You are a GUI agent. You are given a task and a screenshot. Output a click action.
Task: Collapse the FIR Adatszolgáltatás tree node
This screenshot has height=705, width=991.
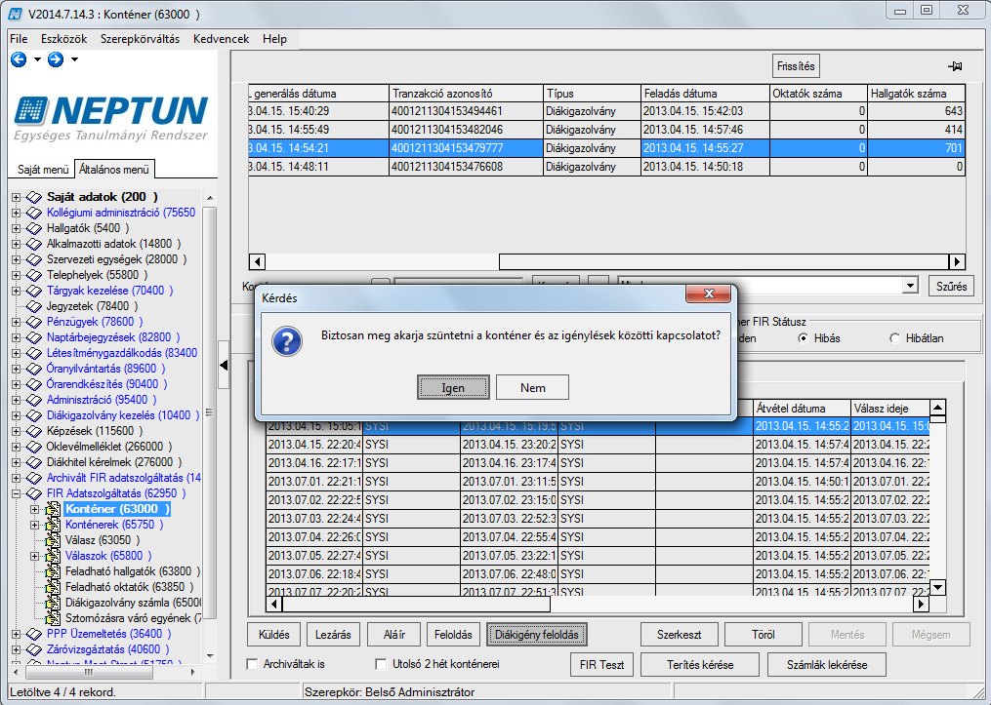pyautogui.click(x=16, y=493)
